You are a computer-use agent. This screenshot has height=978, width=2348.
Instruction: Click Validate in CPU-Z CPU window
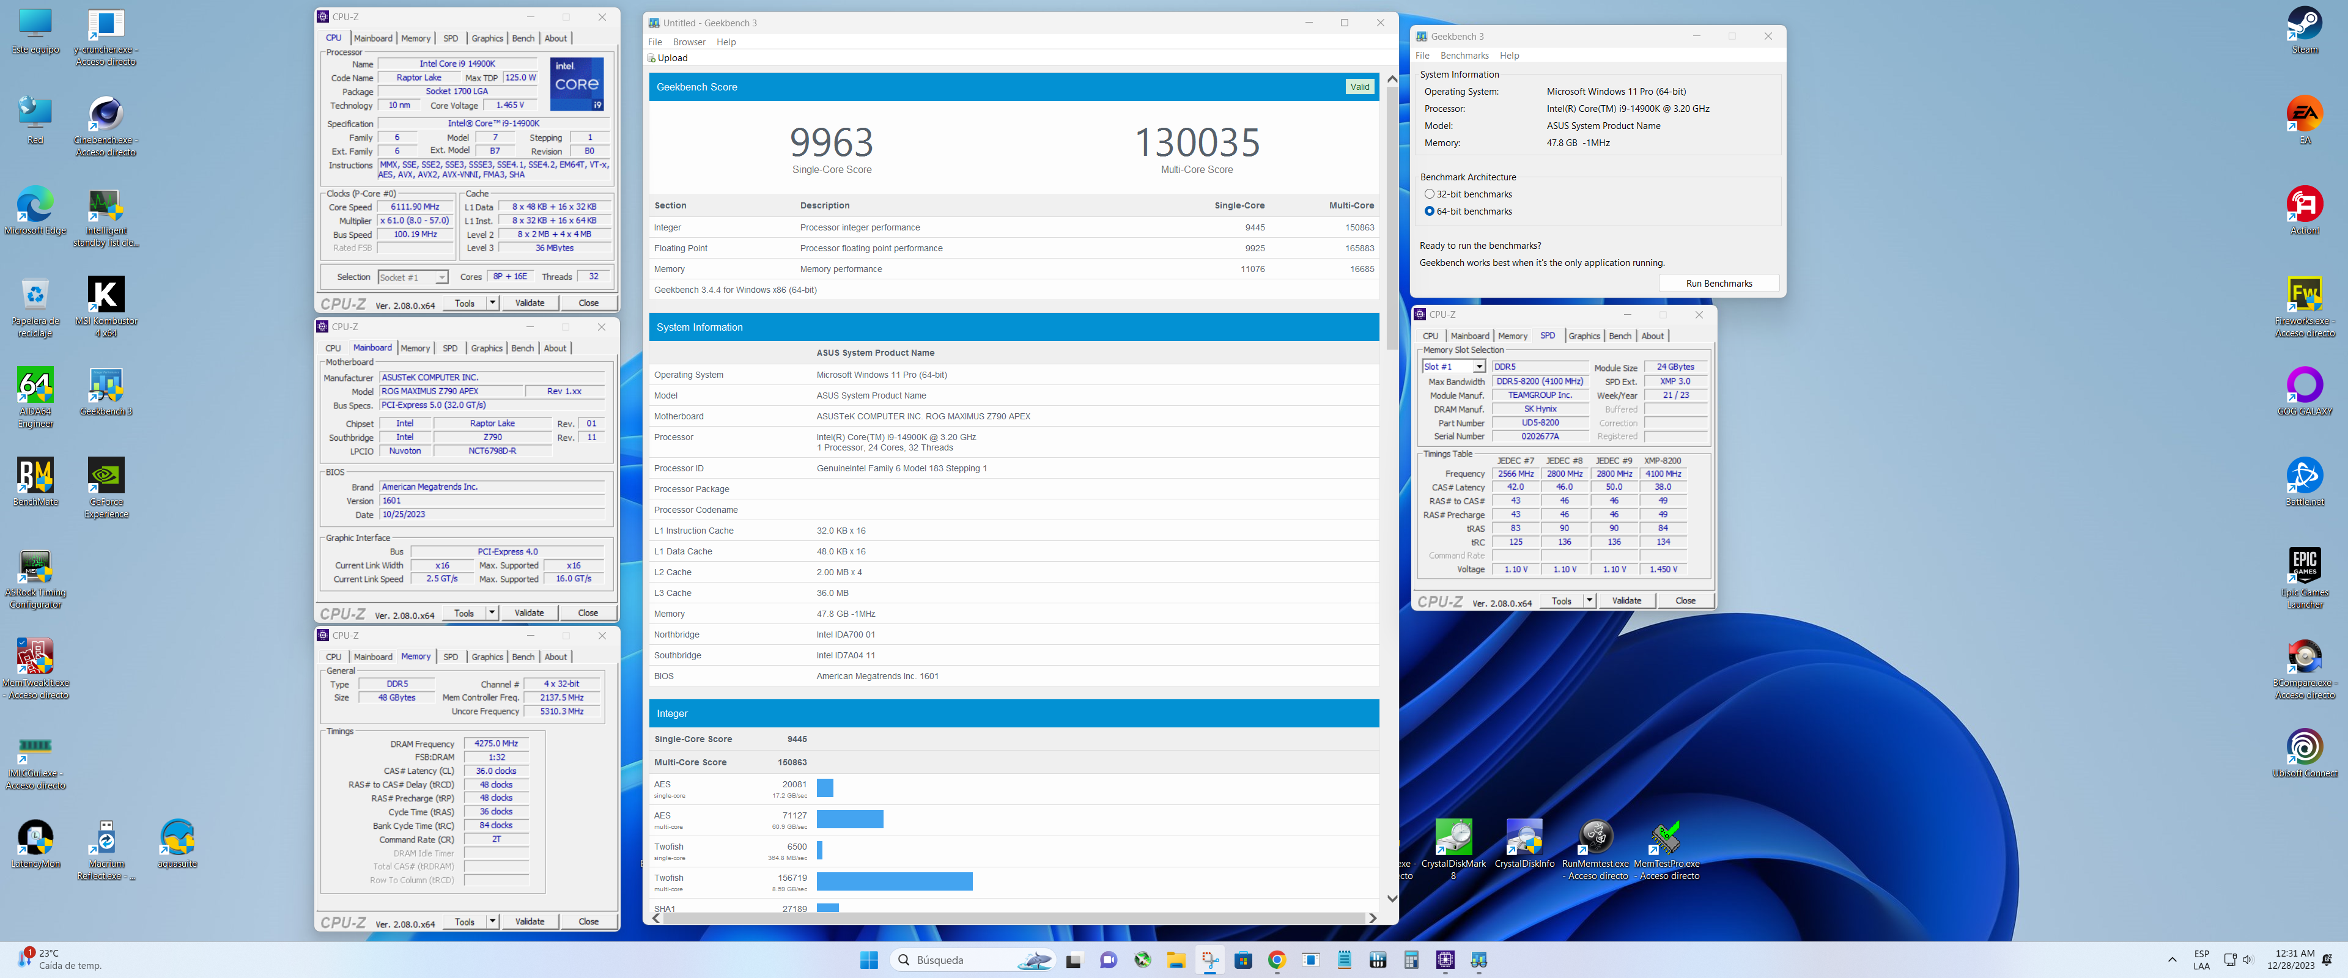click(x=530, y=303)
